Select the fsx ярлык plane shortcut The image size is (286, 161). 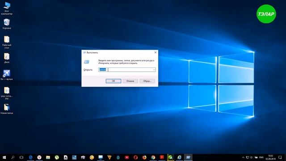(x=7, y=75)
